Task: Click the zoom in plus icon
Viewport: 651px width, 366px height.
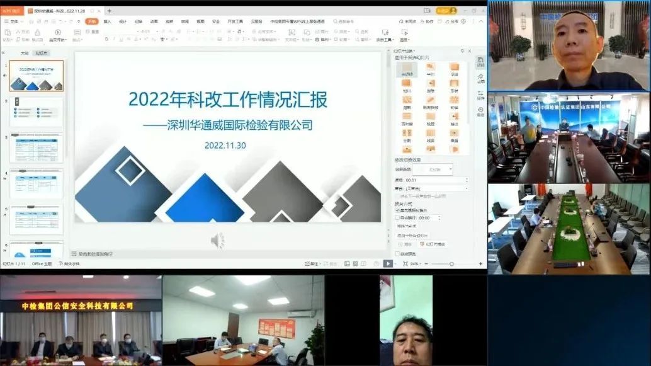Action: click(481, 264)
